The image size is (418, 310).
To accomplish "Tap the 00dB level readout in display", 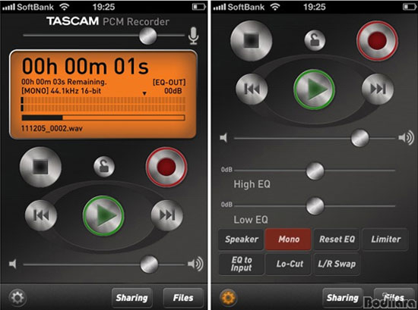I will click(173, 91).
